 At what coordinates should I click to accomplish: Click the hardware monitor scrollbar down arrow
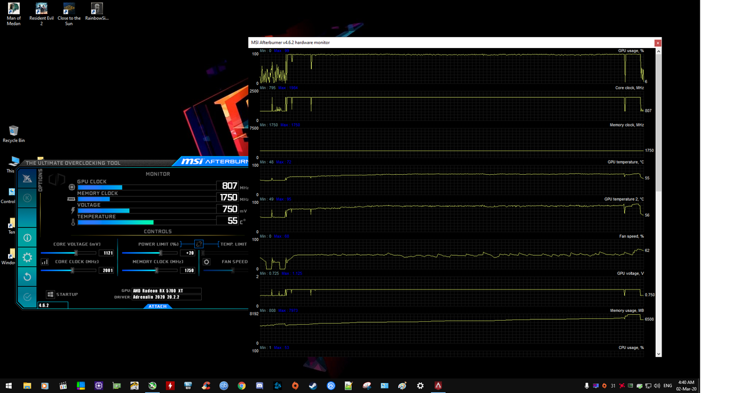(659, 353)
